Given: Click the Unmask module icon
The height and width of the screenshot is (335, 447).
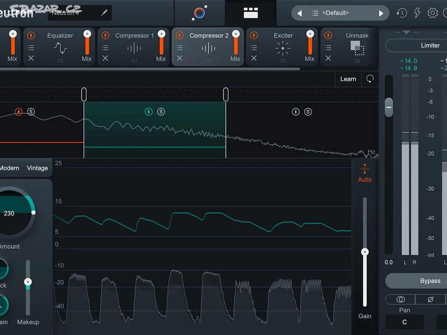Looking at the screenshot, I should coord(357,48).
